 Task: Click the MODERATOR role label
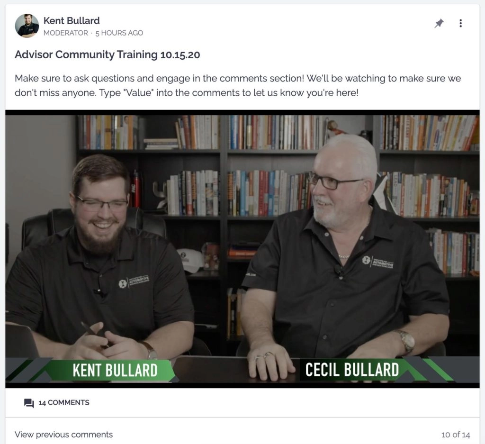tap(65, 33)
